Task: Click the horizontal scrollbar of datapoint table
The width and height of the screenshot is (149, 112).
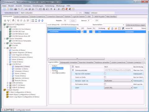Action: (x=77, y=59)
